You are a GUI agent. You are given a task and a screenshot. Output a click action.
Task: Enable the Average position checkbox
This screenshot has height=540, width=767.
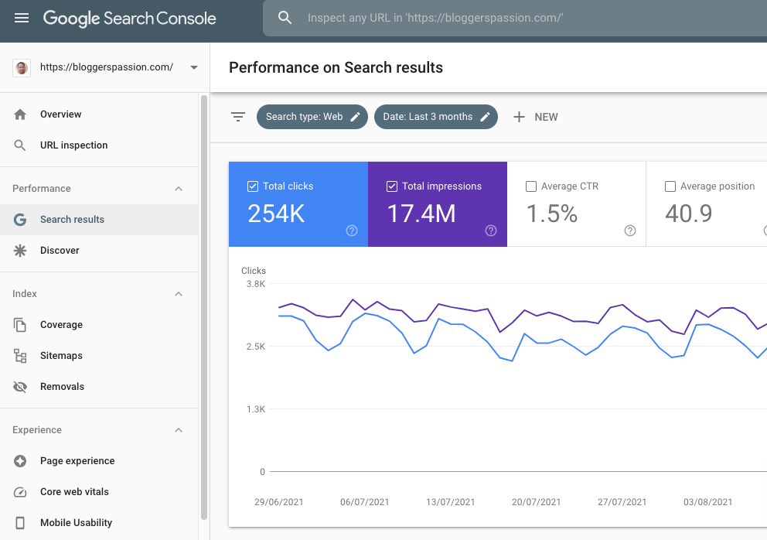pos(670,186)
